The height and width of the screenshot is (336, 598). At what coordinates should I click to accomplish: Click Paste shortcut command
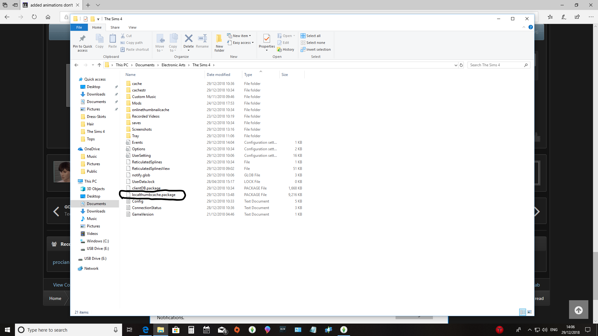click(x=135, y=49)
